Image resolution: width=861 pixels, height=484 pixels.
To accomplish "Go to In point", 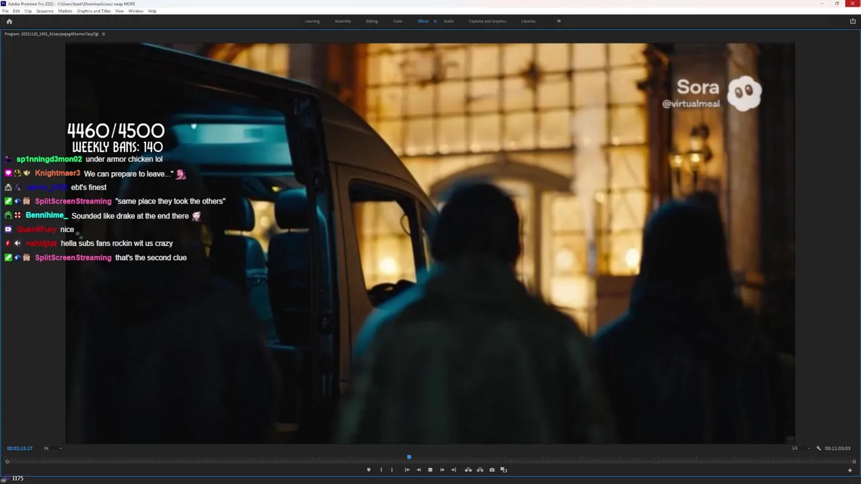I will [x=407, y=470].
